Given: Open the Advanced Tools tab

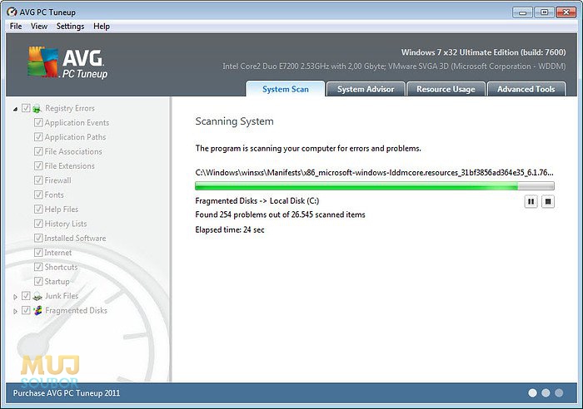Looking at the screenshot, I should click(526, 89).
